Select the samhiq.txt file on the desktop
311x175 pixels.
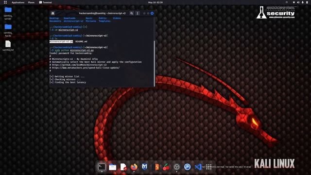tap(8, 46)
